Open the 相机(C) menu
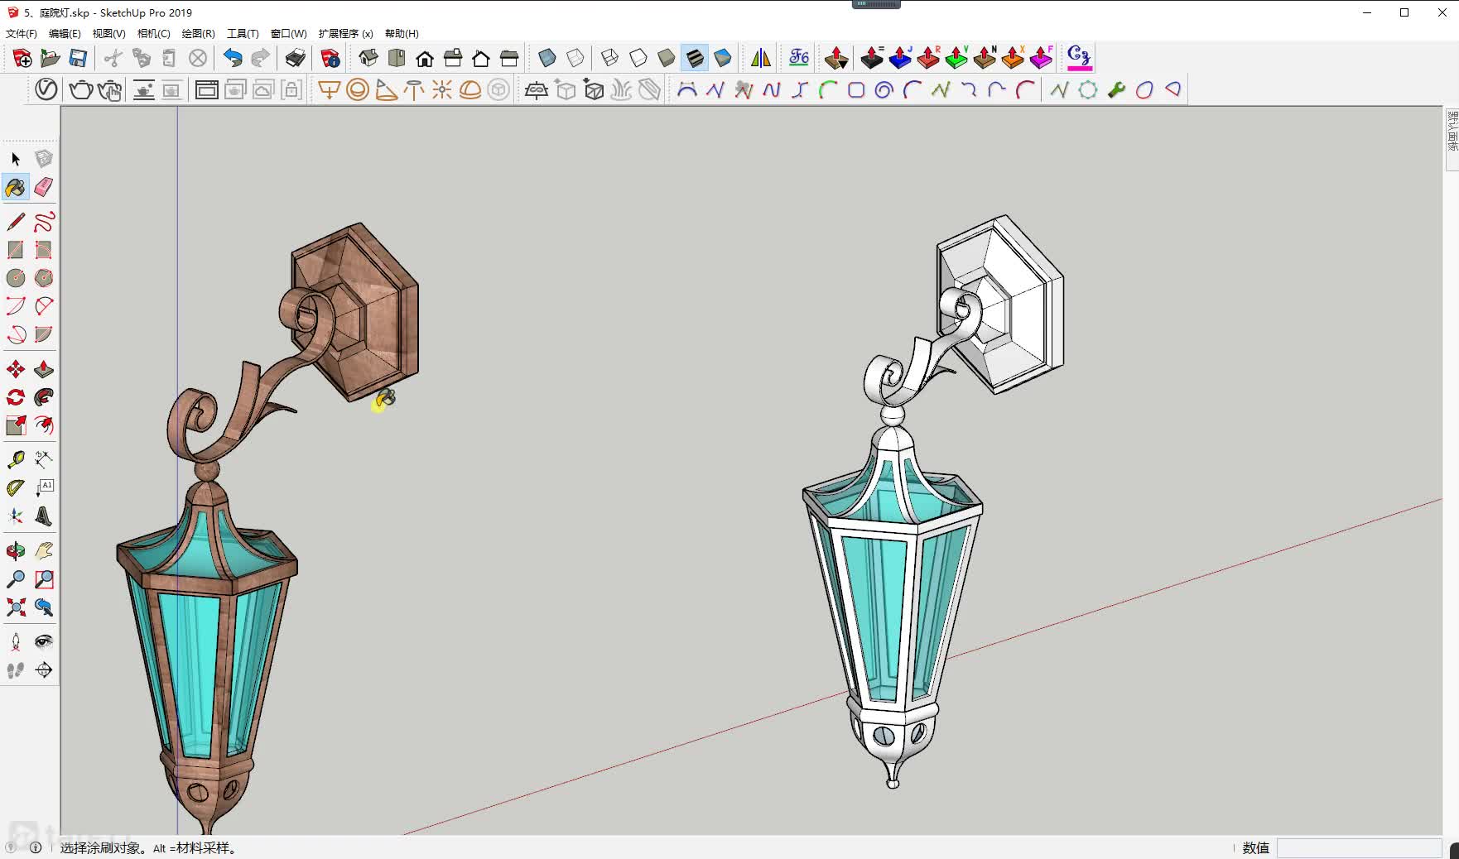The width and height of the screenshot is (1459, 859). (153, 34)
